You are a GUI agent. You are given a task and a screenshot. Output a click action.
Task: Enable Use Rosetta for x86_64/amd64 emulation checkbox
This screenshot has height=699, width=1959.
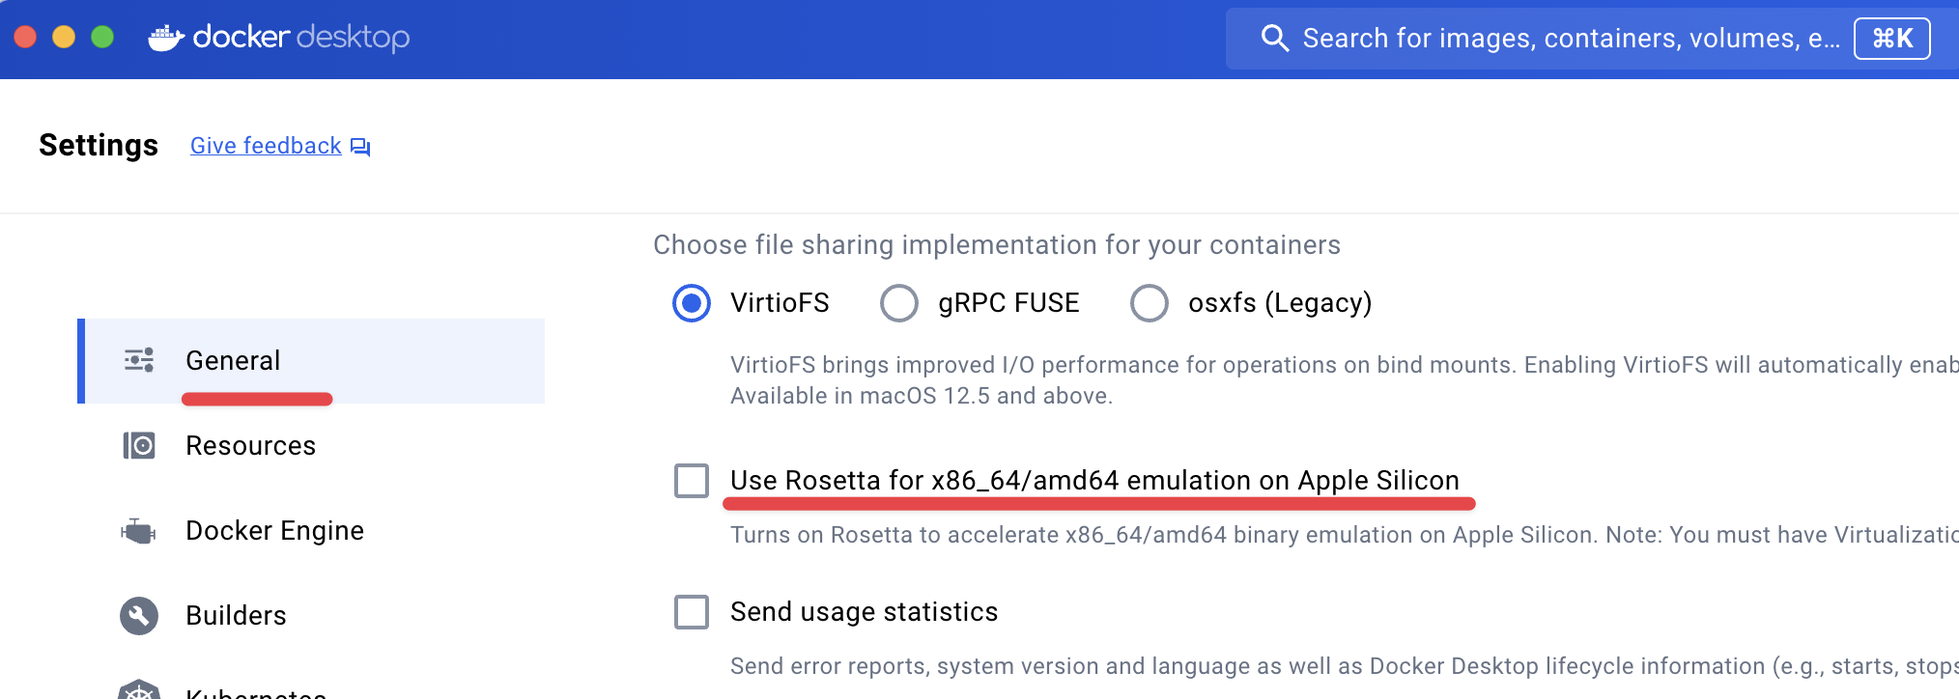tap(692, 481)
